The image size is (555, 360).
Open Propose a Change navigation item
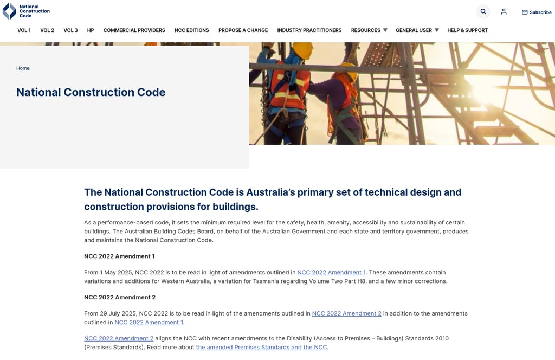(x=243, y=30)
